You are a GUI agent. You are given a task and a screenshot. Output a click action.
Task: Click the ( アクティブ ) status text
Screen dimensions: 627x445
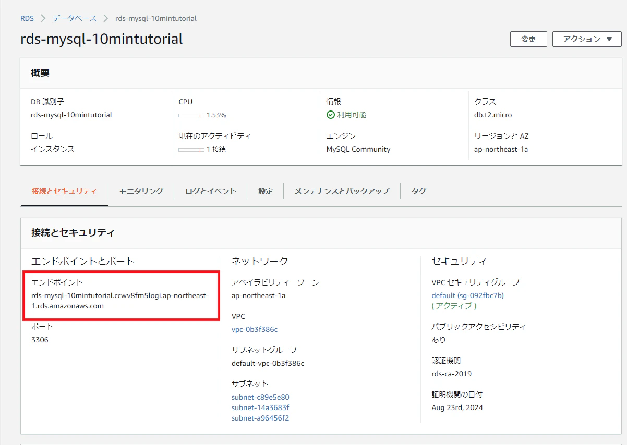tap(454, 306)
